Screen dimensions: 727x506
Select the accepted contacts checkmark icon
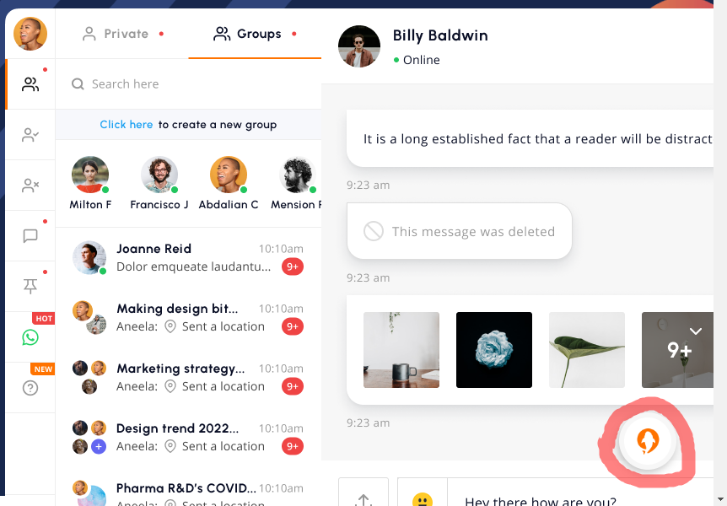click(x=30, y=134)
